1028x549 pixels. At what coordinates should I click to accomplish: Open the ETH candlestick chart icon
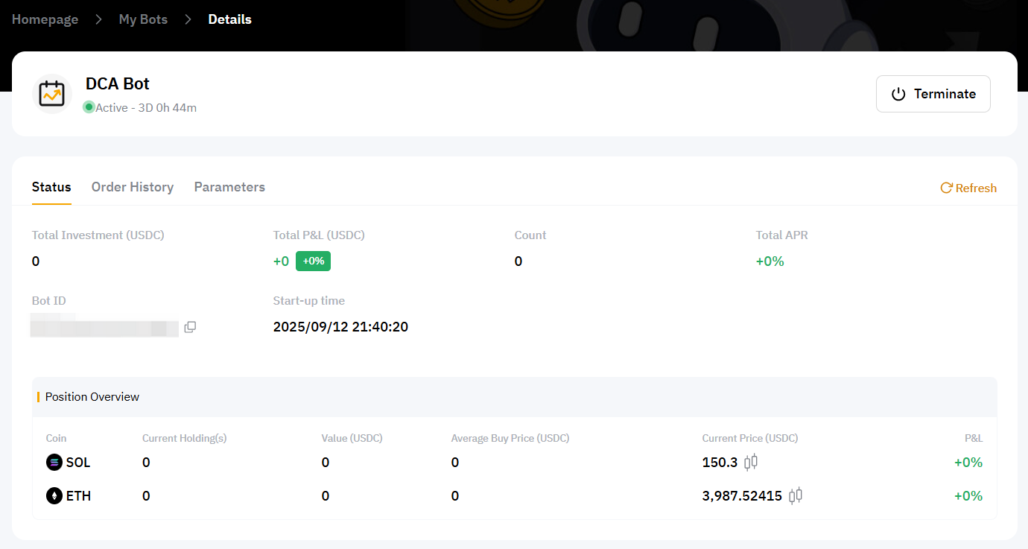click(x=796, y=495)
